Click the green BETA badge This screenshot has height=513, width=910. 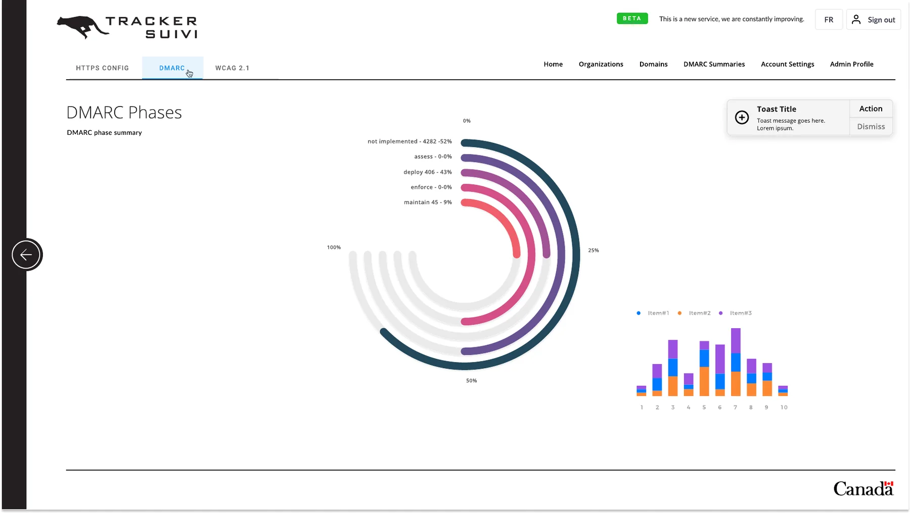click(632, 19)
